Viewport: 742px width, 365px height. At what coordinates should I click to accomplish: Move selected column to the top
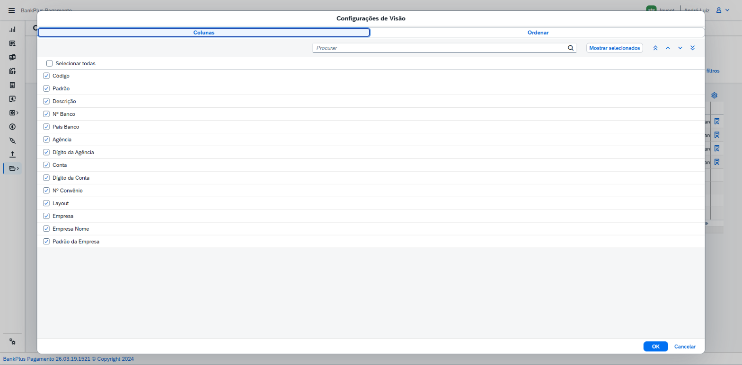[655, 48]
